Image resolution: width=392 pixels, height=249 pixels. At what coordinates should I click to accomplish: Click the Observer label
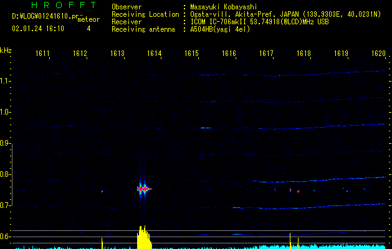(127, 7)
